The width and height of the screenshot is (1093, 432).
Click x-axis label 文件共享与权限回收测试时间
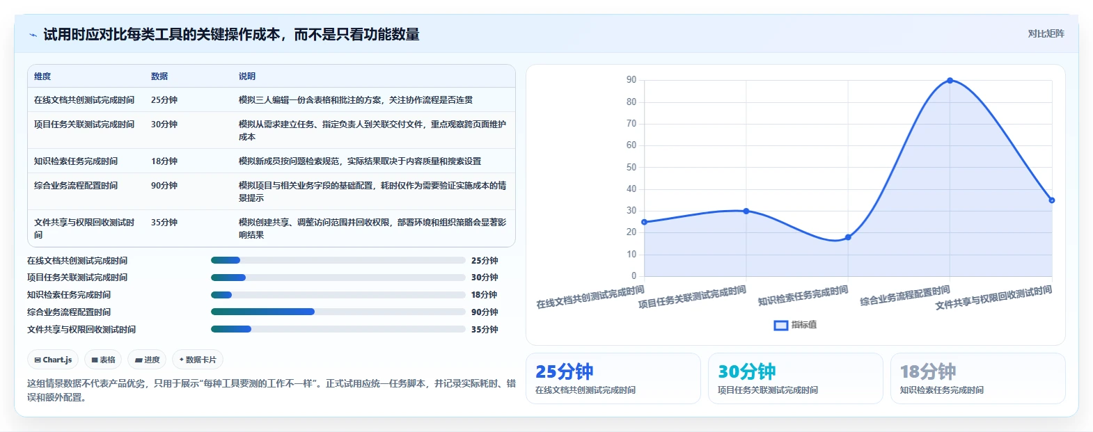coord(993,298)
